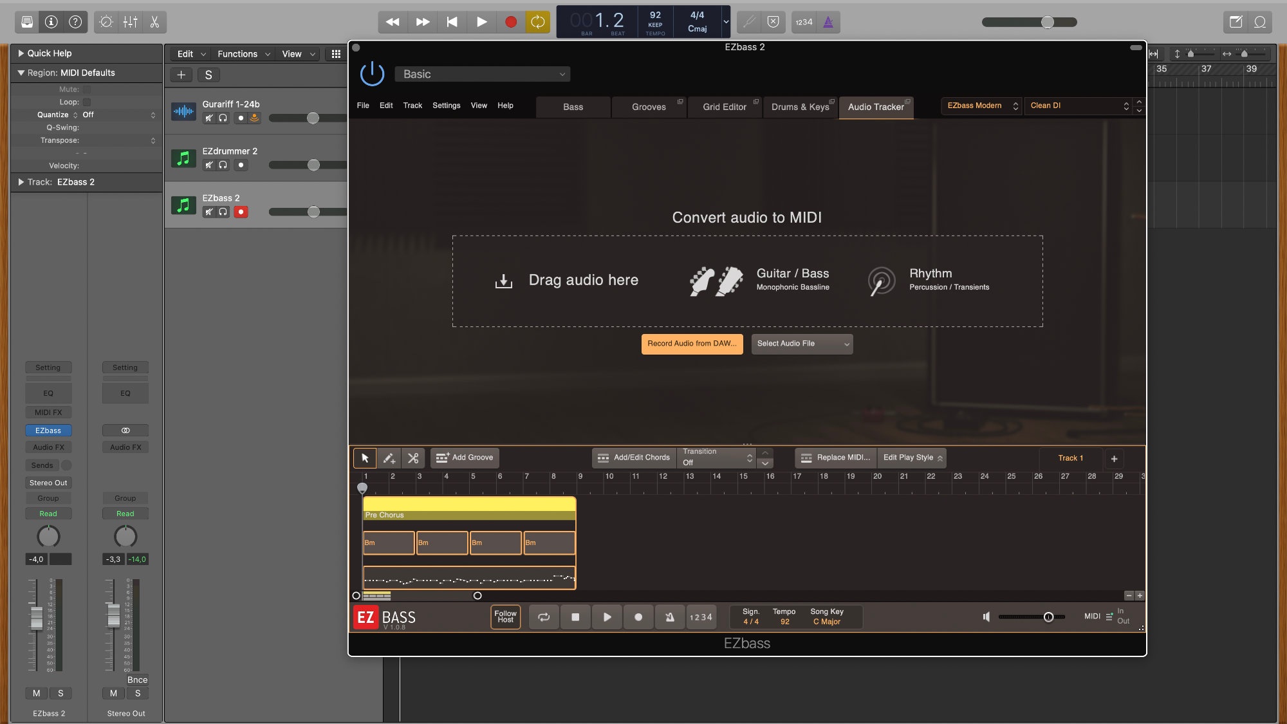
Task: Enable the Loop checkbox in region inspector
Action: [x=87, y=102]
